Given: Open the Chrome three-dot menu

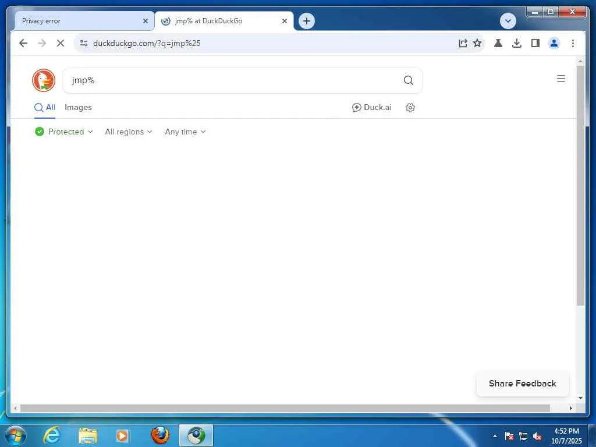Looking at the screenshot, I should click(x=573, y=43).
